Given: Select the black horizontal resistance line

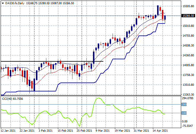Looking at the screenshot, I should 52,61.
